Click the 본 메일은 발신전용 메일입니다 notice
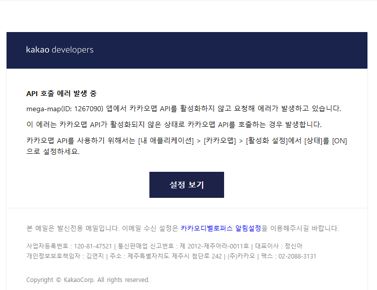The image size is (377, 290). pyautogui.click(x=73, y=228)
